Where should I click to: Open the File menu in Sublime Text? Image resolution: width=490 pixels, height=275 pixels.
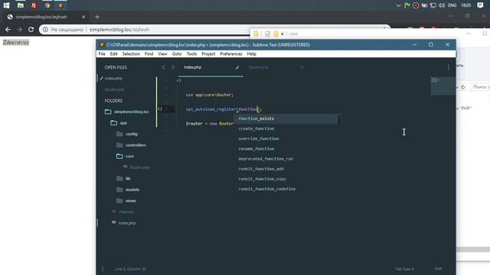102,54
